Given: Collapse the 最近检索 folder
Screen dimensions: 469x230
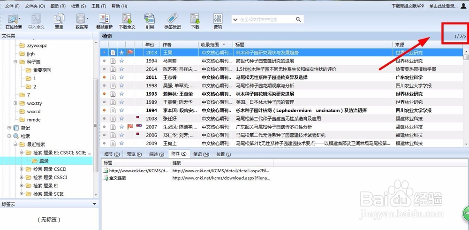Looking at the screenshot, I should 15,145.
